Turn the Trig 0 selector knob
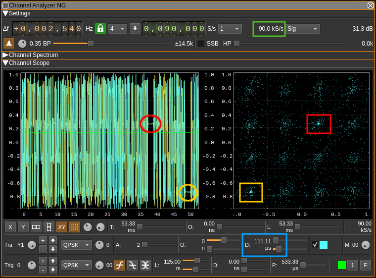Viewport: 376px width, 278px height. pyautogui.click(x=32, y=265)
